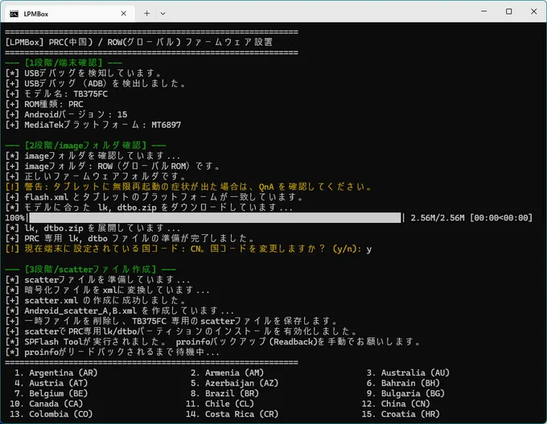This screenshot has height=424, width=547.
Task: Click the text 'TB375FC' in model name line
Action: 90,94
